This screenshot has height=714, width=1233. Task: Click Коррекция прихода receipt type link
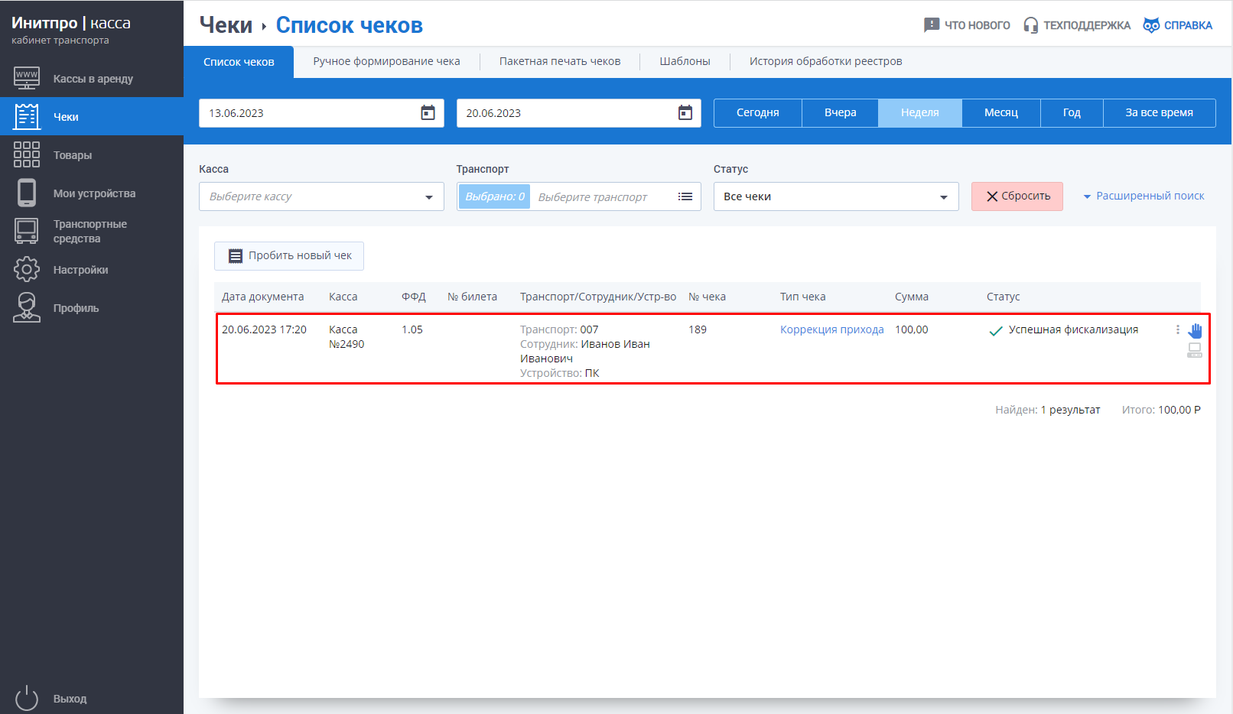point(831,329)
